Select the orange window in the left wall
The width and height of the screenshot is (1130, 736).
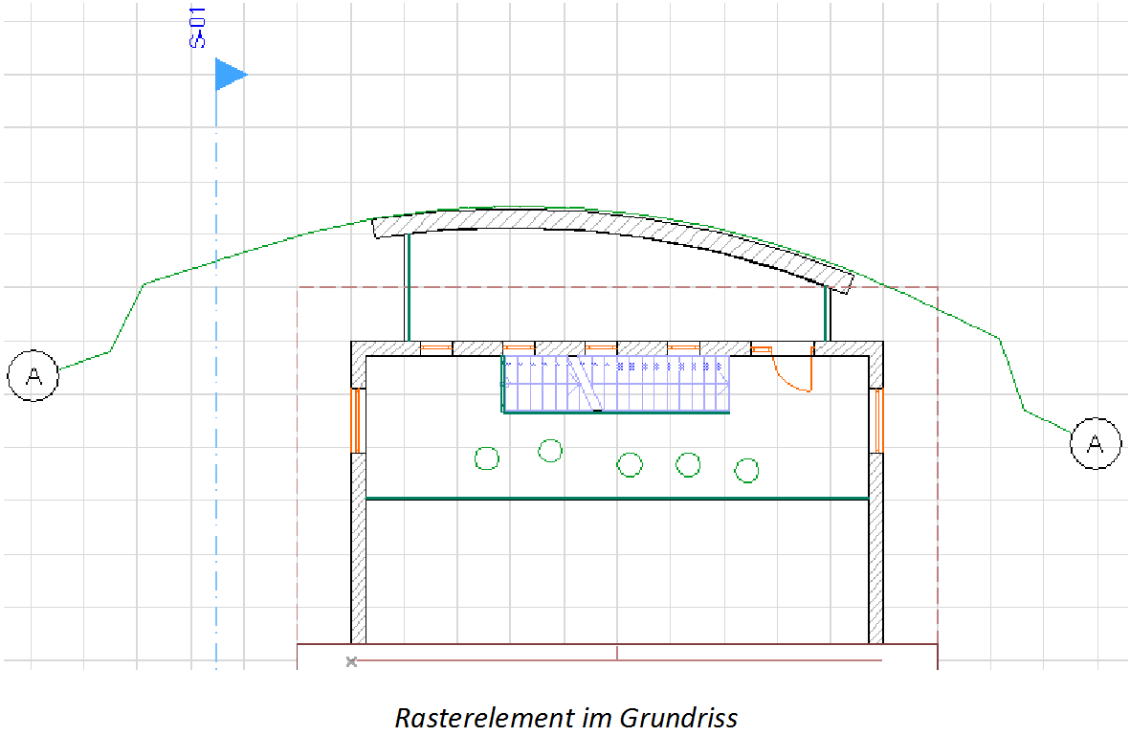coord(354,415)
